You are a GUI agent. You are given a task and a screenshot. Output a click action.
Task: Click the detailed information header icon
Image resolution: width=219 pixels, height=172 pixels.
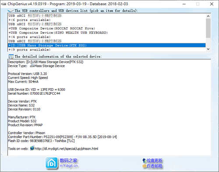[11, 57]
